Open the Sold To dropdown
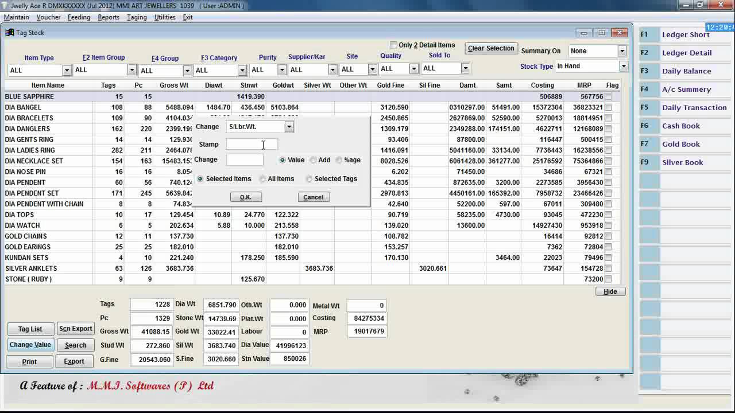Viewport: 735px width, 413px height. point(465,68)
